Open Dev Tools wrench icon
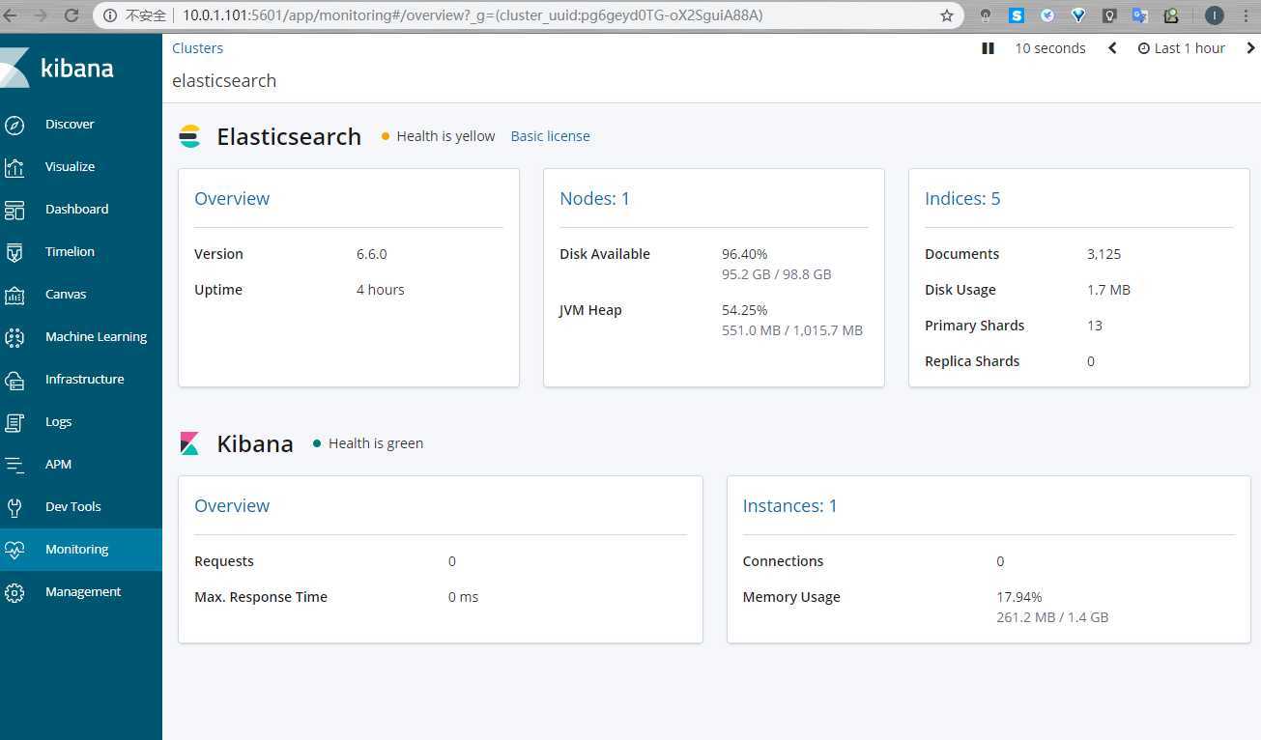 (14, 507)
